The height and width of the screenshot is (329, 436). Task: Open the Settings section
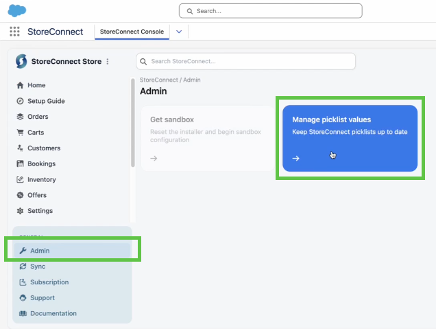(x=40, y=211)
